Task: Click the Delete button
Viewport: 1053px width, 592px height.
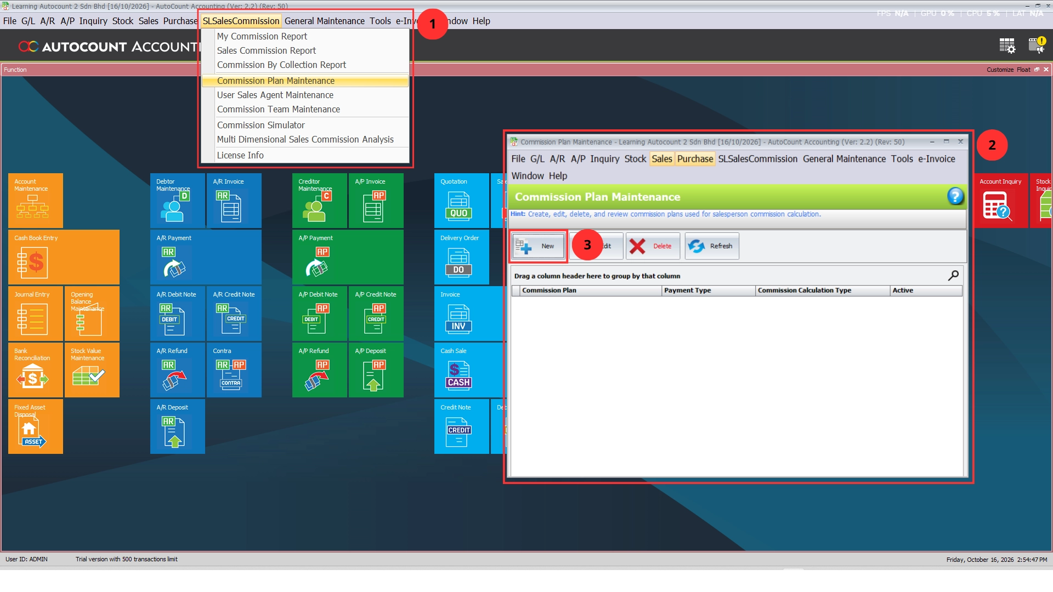Action: [x=653, y=246]
